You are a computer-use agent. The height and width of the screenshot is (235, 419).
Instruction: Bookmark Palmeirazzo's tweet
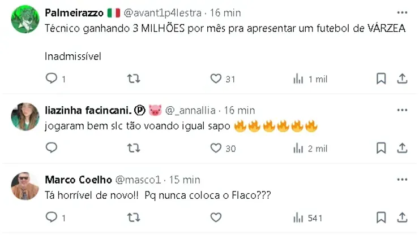coord(381,79)
